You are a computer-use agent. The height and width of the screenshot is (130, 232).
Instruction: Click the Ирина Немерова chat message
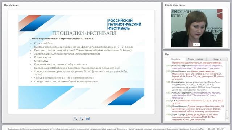pos(195,109)
